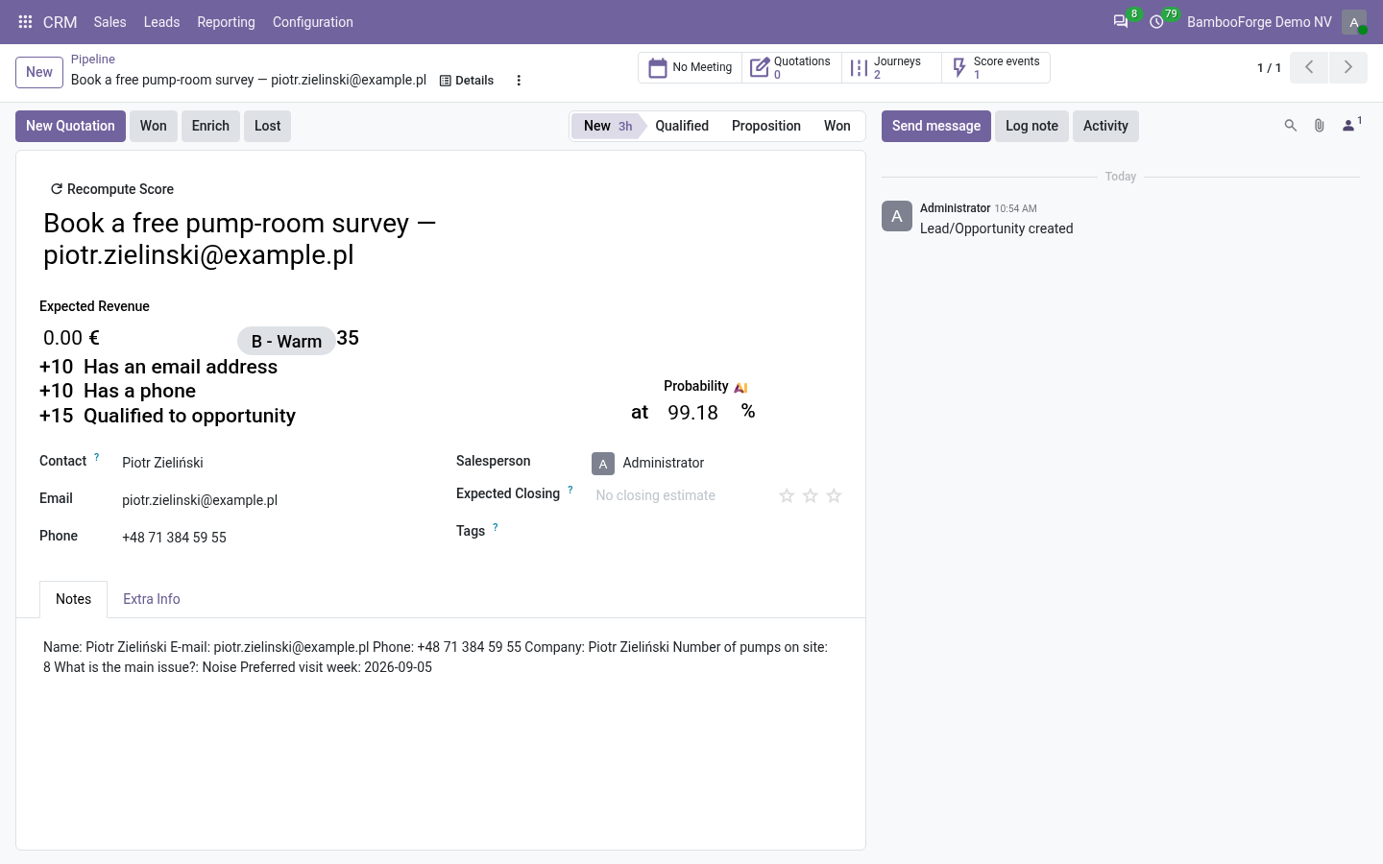The height and width of the screenshot is (864, 1383).
Task: Click the Tags help question mark
Action: [496, 527]
